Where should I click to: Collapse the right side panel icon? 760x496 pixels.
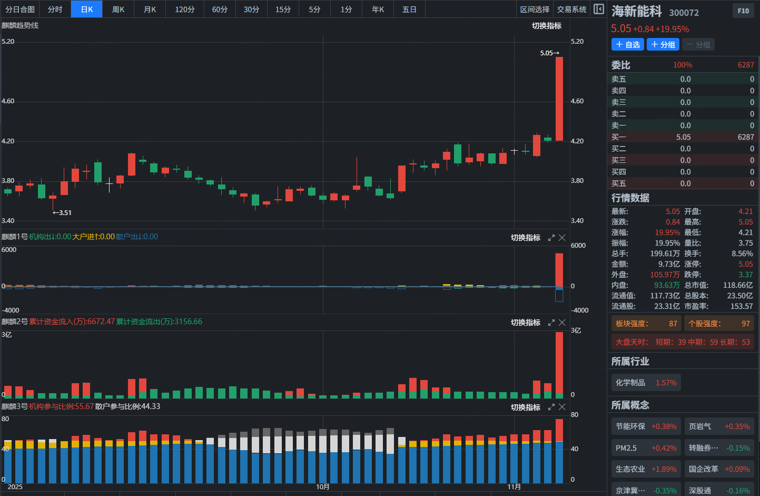pos(598,9)
